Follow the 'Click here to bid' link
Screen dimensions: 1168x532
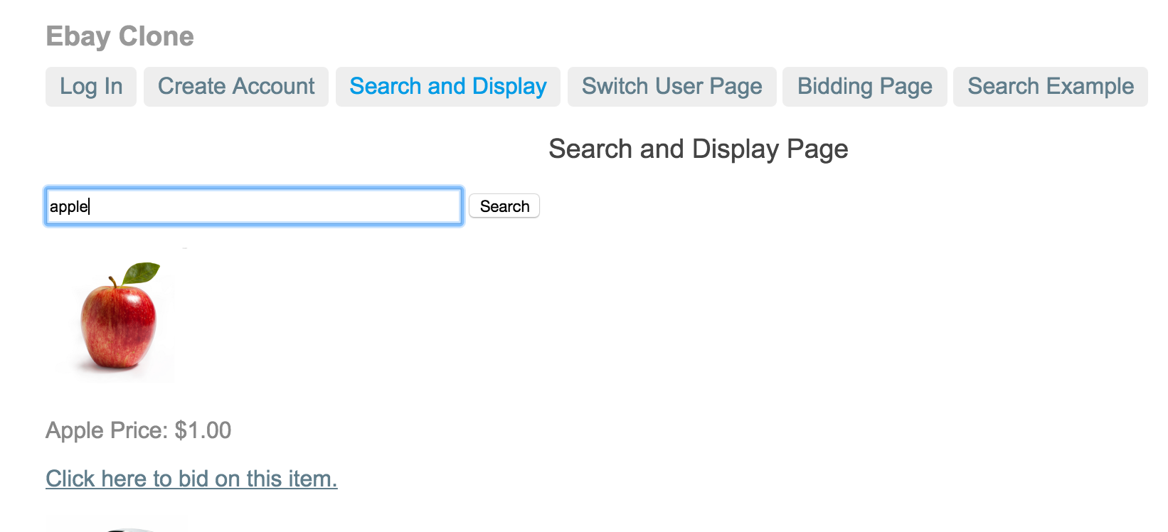click(191, 479)
